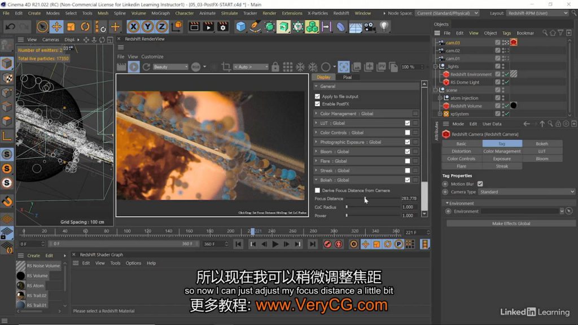Open the Bokeh attribute tab

[542, 144]
